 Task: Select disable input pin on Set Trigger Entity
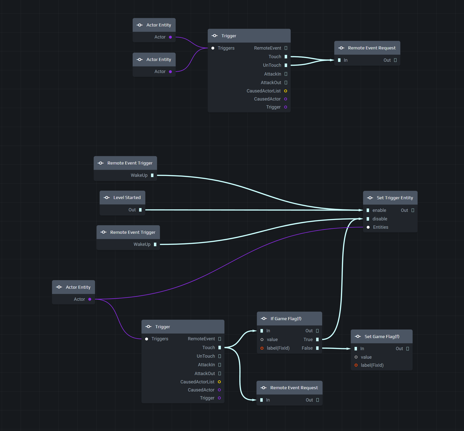(368, 219)
